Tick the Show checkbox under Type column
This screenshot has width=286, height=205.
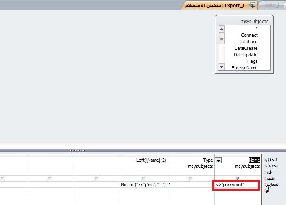[x=190, y=178]
